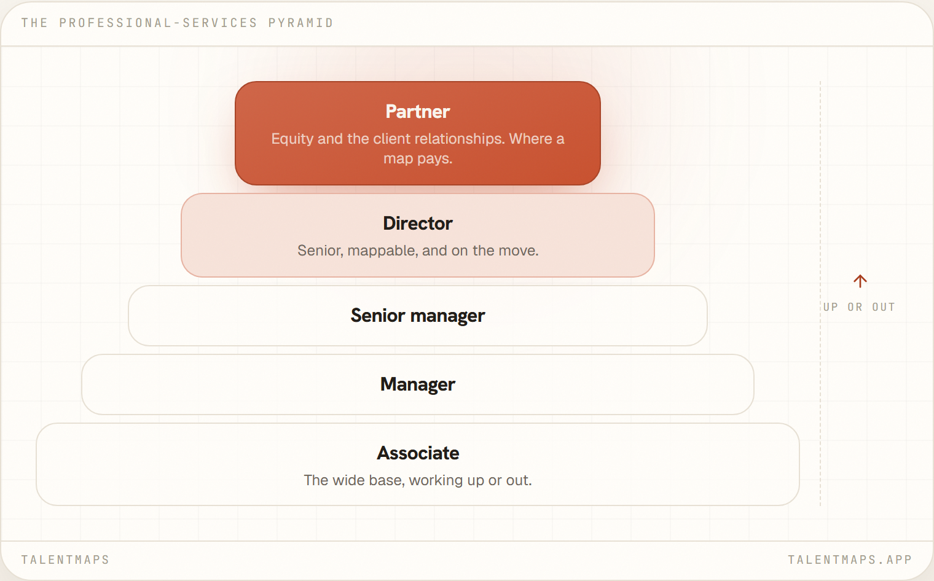The height and width of the screenshot is (581, 934).
Task: Choose the Senior manager level
Action: point(418,316)
